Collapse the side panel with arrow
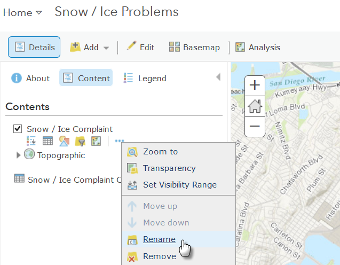The height and width of the screenshot is (265, 340). [x=218, y=77]
